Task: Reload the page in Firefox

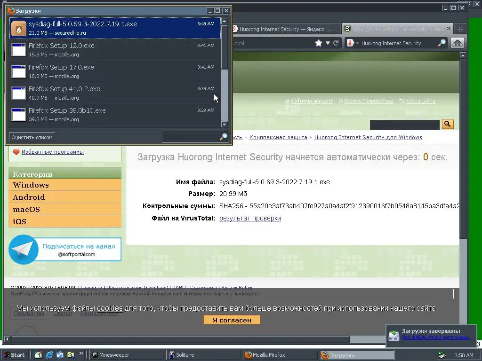Action: point(336,43)
